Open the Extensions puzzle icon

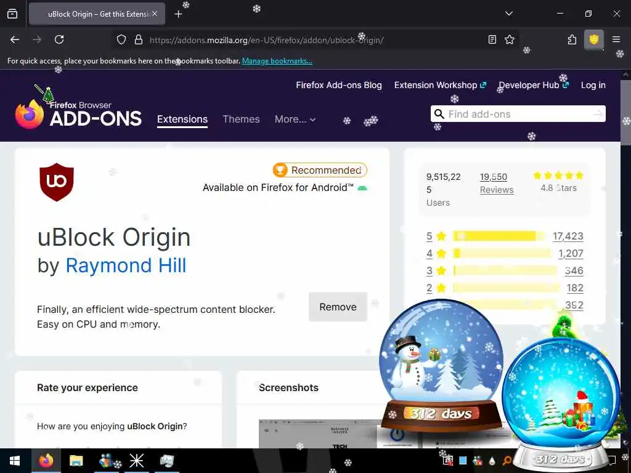[572, 39]
